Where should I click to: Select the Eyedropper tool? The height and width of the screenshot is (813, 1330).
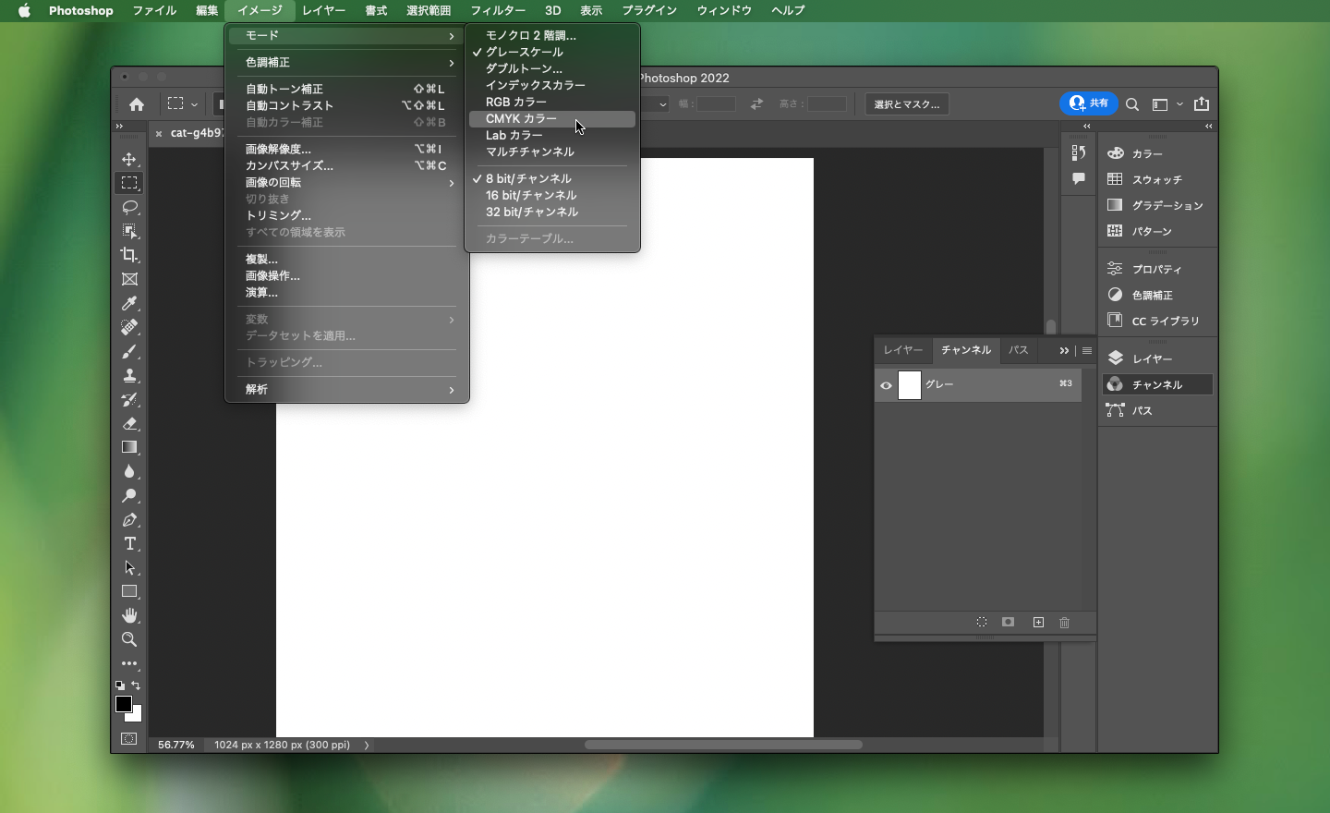click(x=129, y=303)
